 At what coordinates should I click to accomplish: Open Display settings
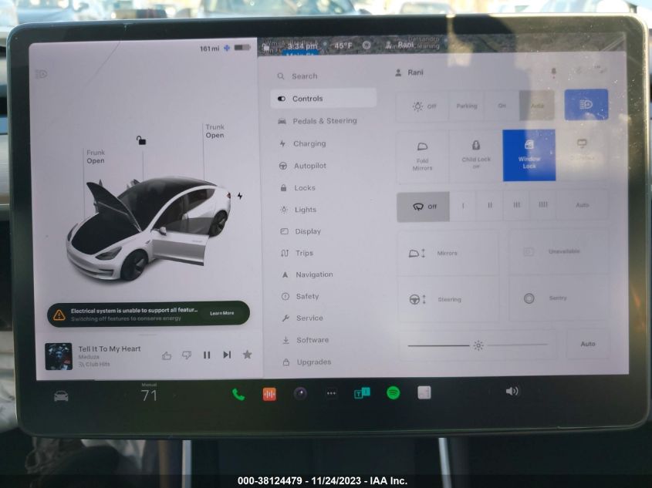pyautogui.click(x=301, y=231)
